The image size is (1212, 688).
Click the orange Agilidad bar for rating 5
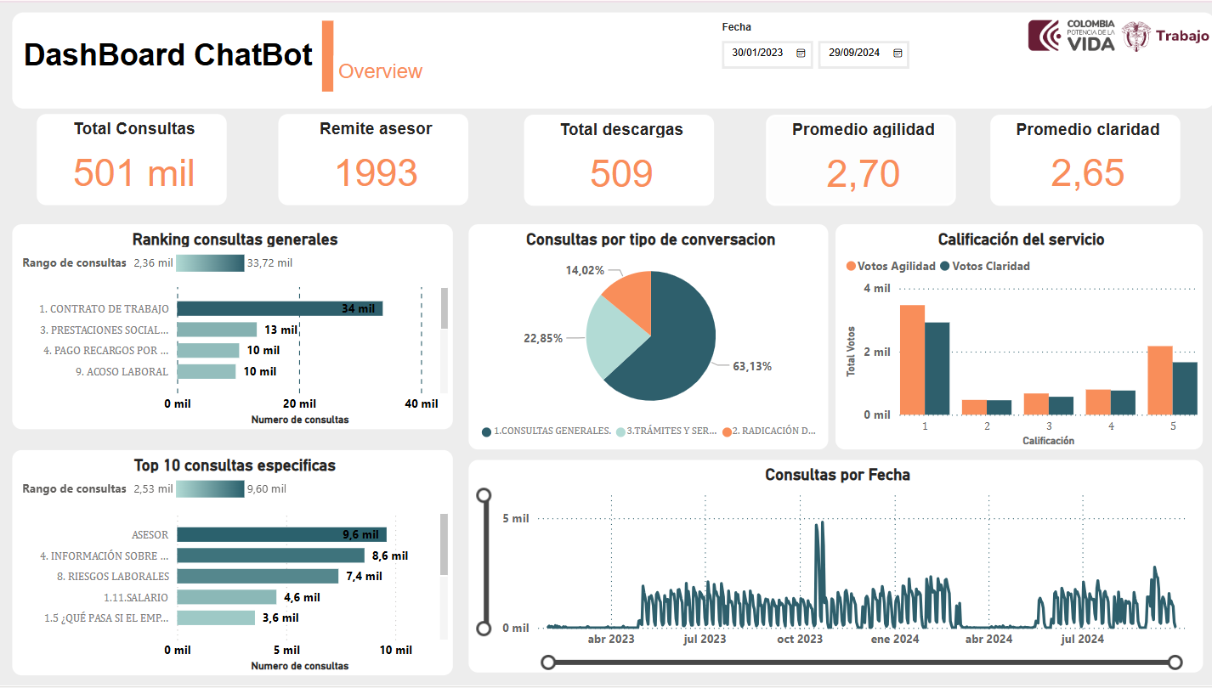coord(1160,381)
